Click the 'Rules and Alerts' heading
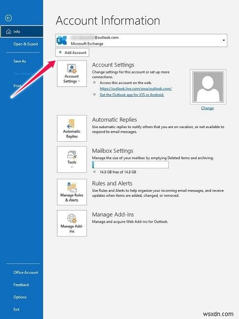The image size is (239, 319). click(112, 184)
